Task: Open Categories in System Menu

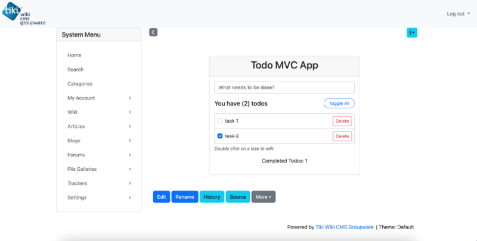Action: [x=80, y=84]
